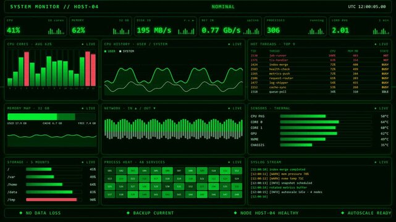Screen dimensions: 396x222
Task: Click the LIVE indicator in Hot Threads panel
Action: click(x=381, y=44)
